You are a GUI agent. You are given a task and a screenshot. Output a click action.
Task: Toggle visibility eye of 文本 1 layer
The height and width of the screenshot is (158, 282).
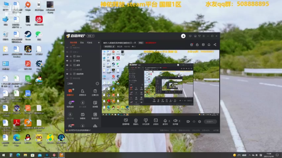(67, 56)
